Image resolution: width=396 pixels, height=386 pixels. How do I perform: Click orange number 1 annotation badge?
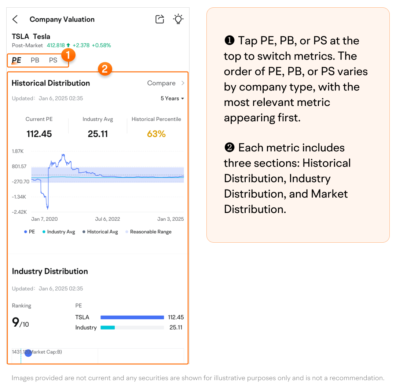(68, 55)
